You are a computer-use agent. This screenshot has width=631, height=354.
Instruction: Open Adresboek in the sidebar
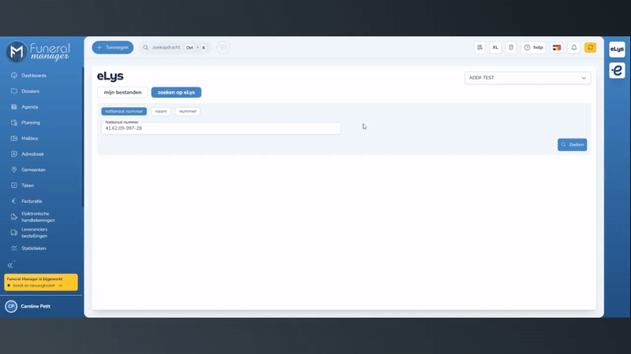(x=32, y=153)
